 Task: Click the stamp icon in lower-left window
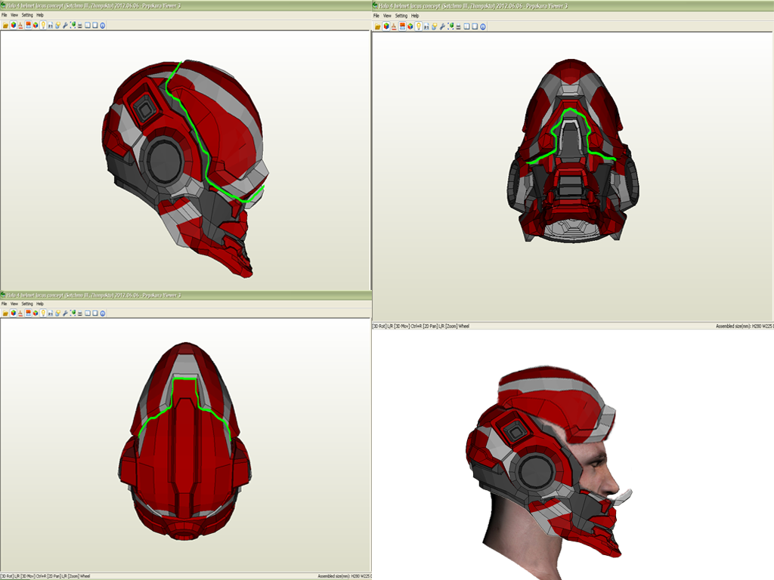tap(20, 313)
